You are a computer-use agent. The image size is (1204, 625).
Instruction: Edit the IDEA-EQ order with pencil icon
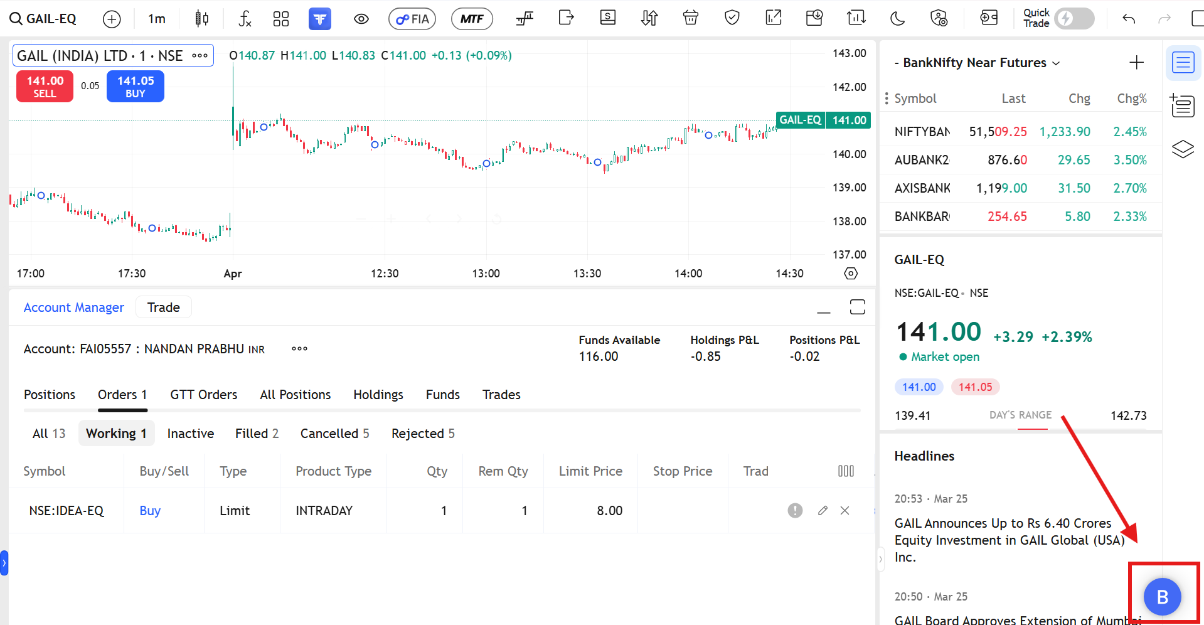(823, 511)
